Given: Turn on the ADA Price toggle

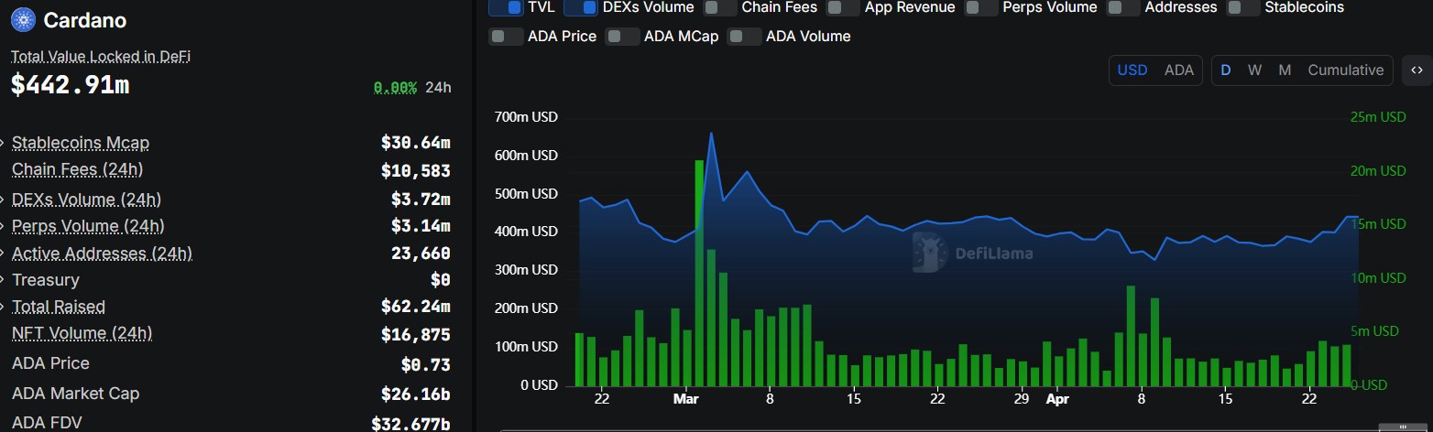Looking at the screenshot, I should (x=506, y=37).
